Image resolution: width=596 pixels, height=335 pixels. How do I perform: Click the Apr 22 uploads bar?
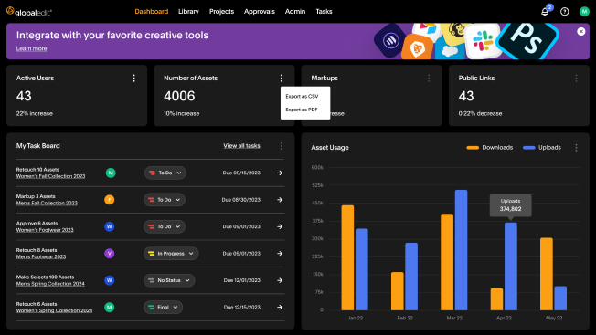pos(511,267)
